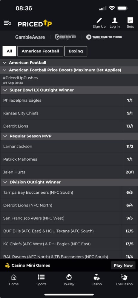This screenshot has width=138, height=298.
Task: Open the Bets slip icon
Action: click(130, 20)
